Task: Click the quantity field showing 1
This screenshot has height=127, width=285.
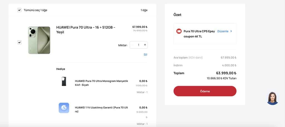Action: 139,45
